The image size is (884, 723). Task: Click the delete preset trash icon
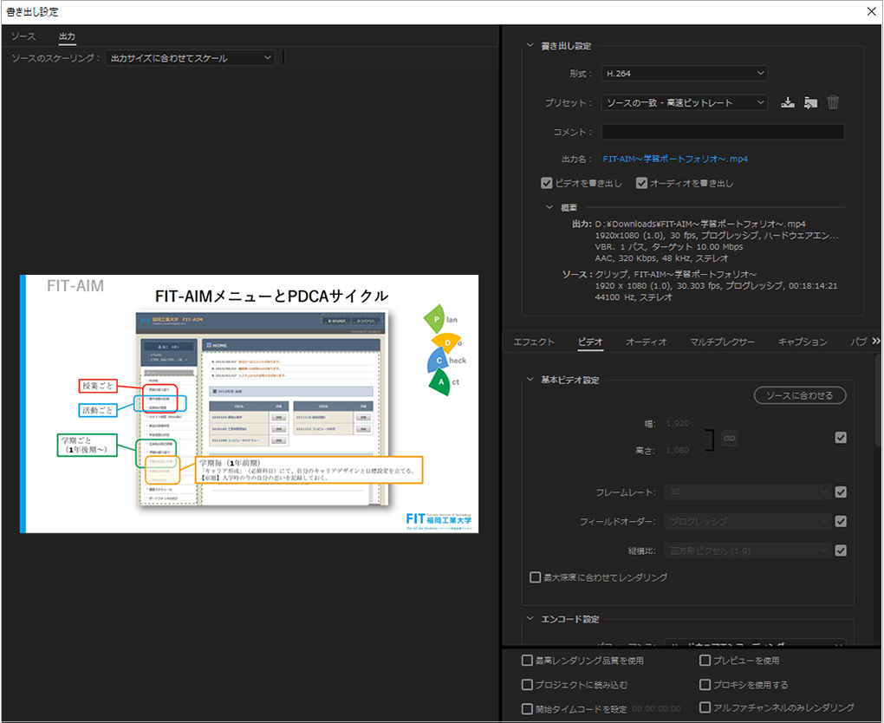(x=833, y=102)
